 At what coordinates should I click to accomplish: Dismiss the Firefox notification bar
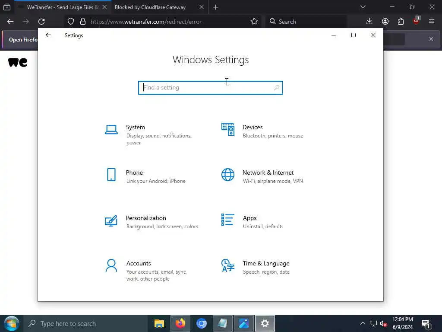[x=431, y=39]
